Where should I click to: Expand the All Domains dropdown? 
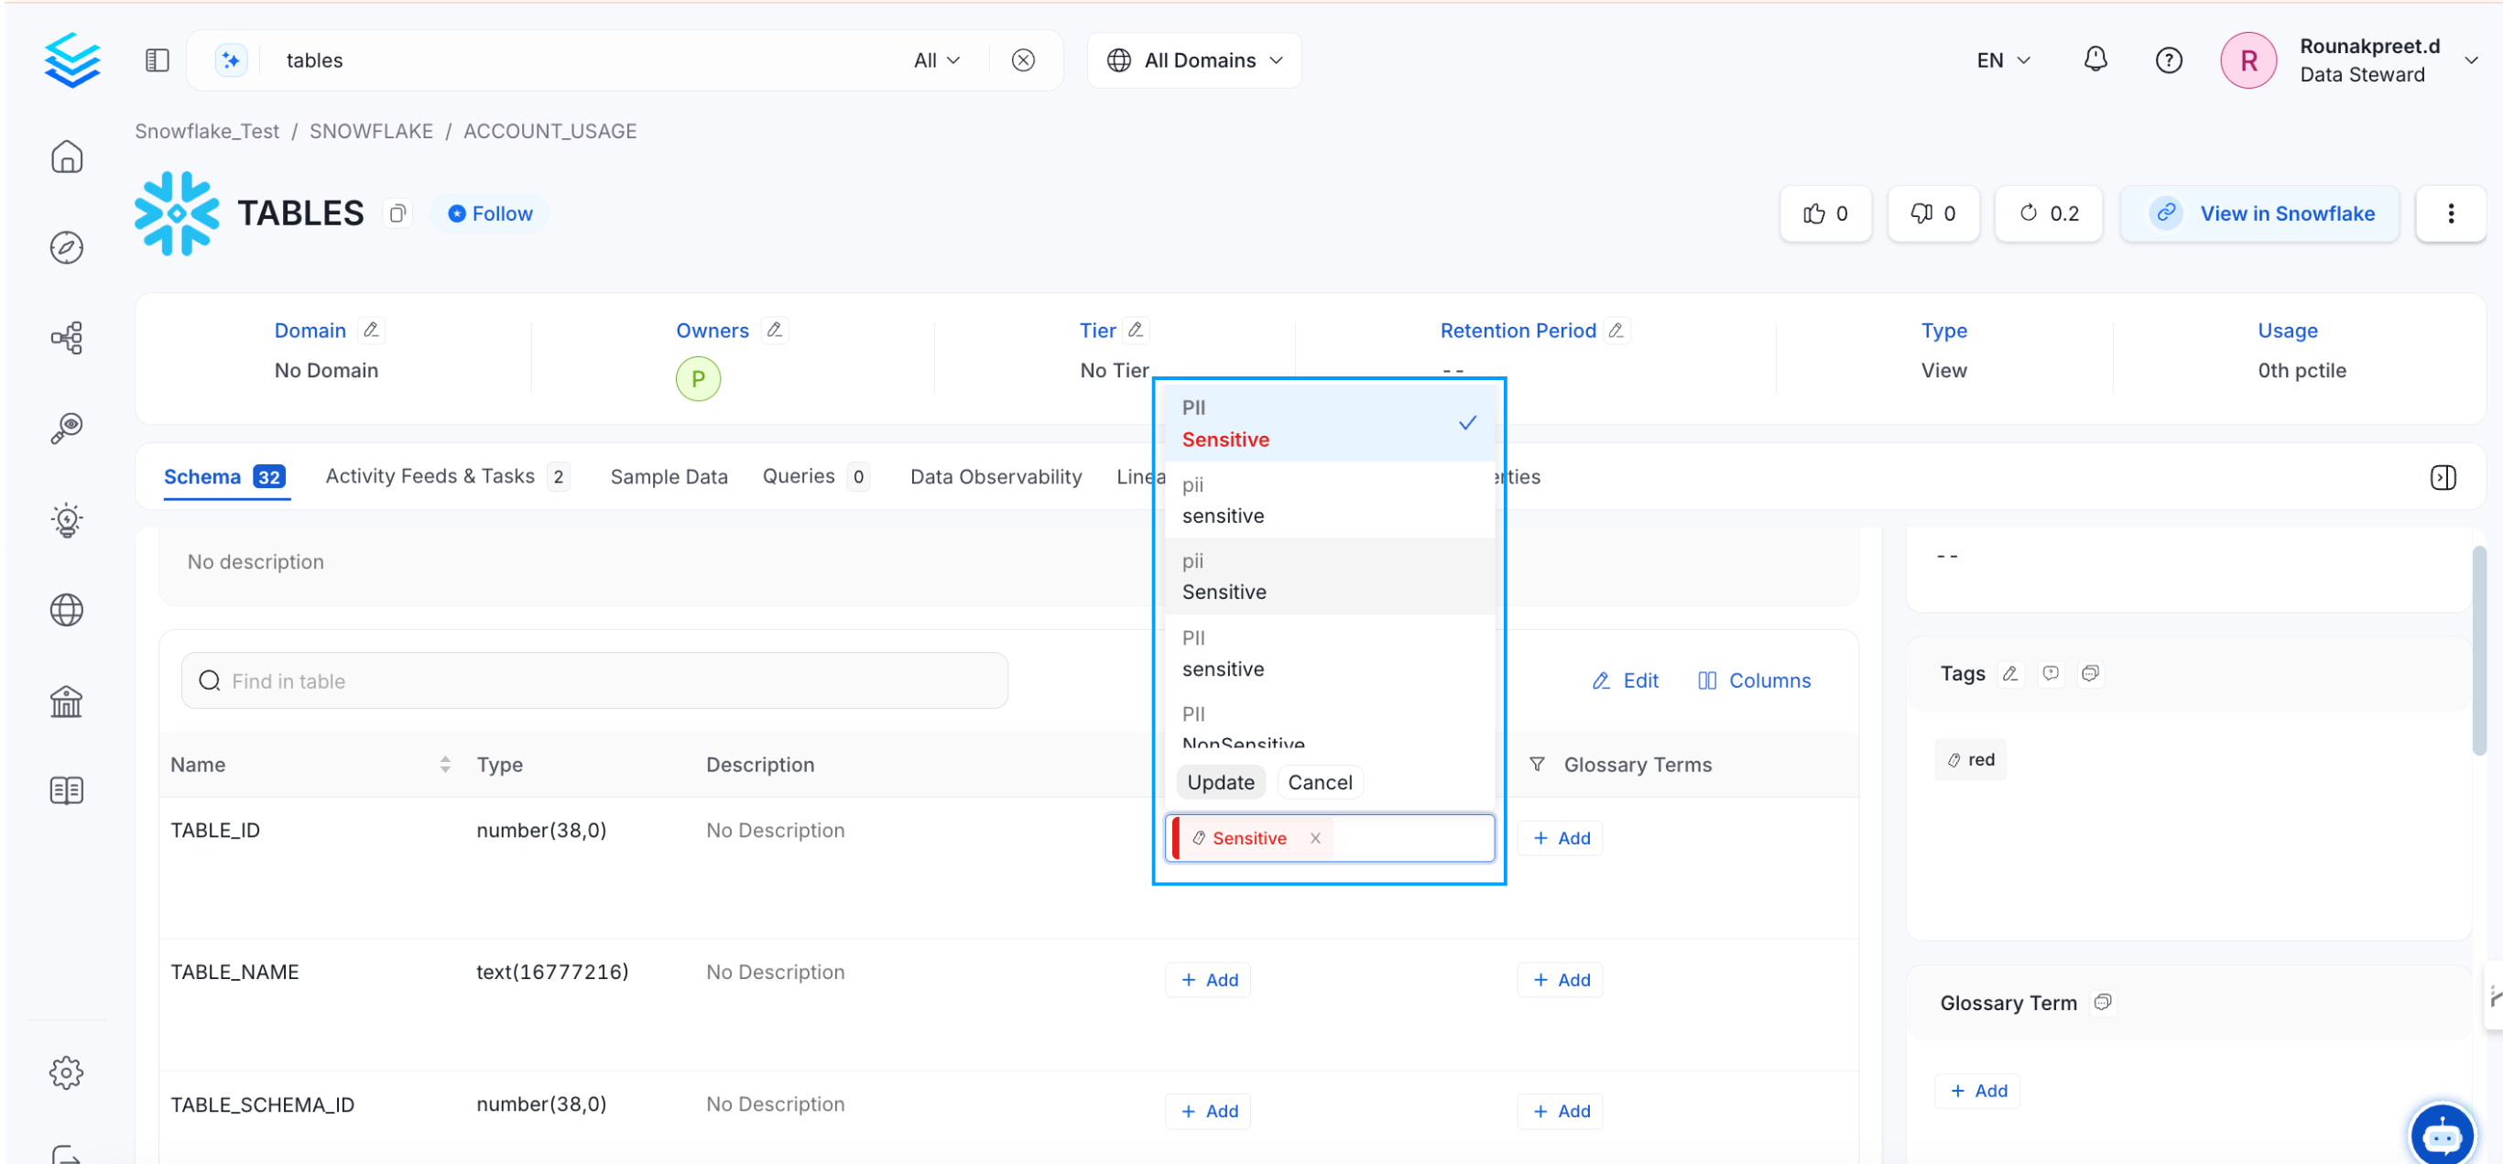[1194, 60]
